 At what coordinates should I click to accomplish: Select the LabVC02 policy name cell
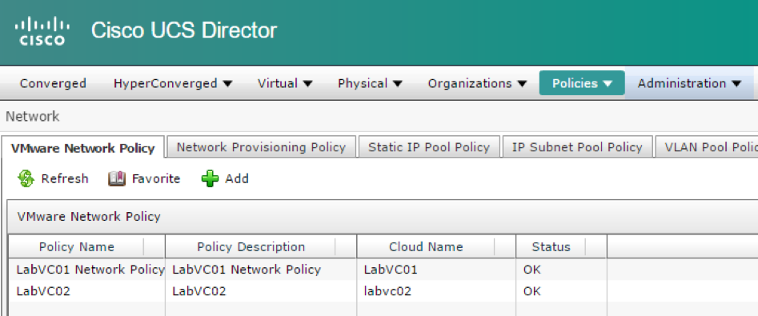(87, 291)
